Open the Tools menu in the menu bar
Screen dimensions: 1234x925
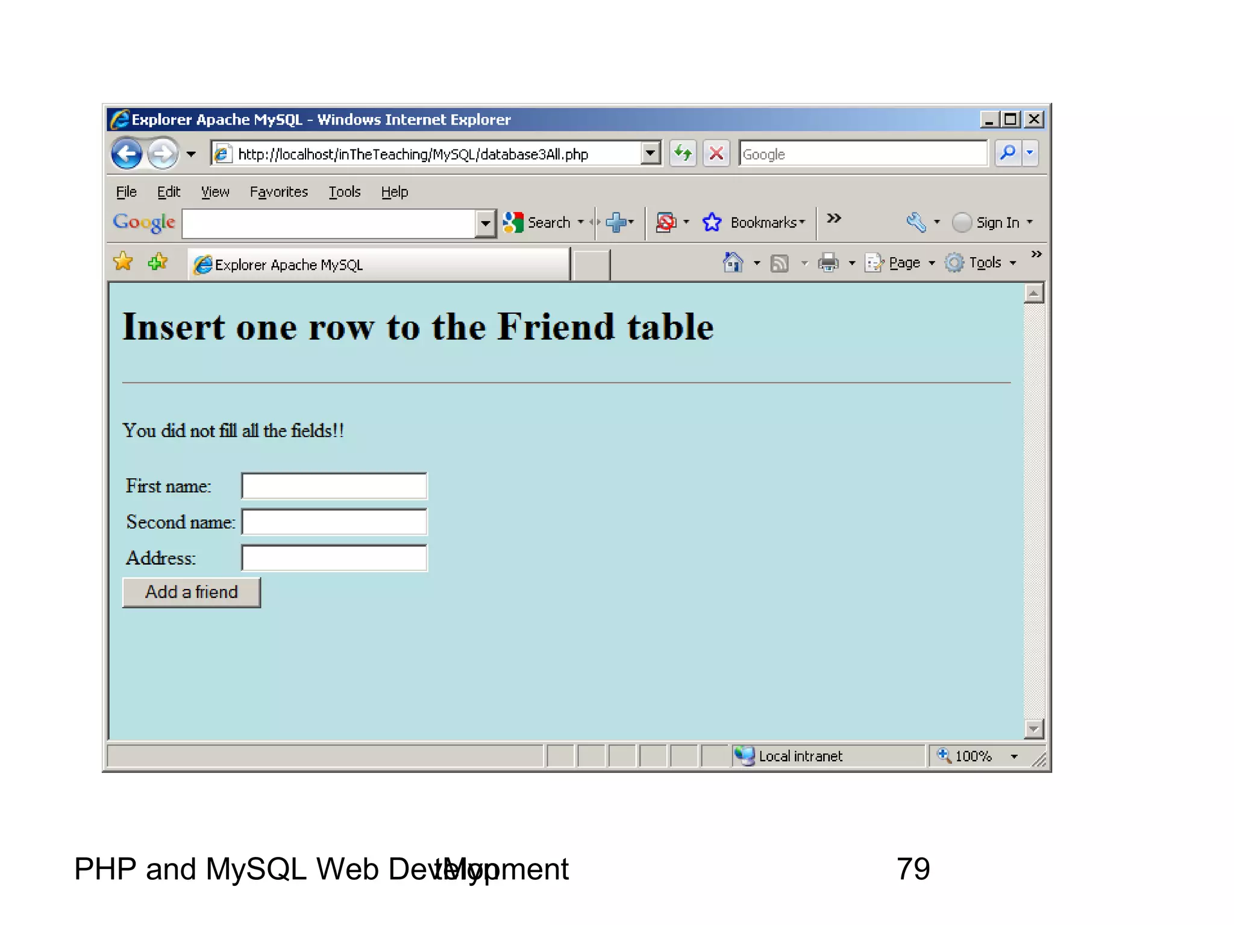point(345,192)
